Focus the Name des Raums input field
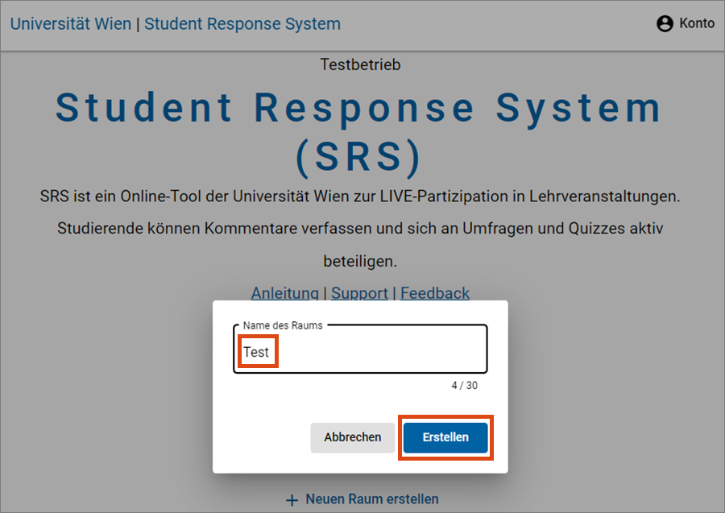This screenshot has height=513, width=725. pos(360,350)
